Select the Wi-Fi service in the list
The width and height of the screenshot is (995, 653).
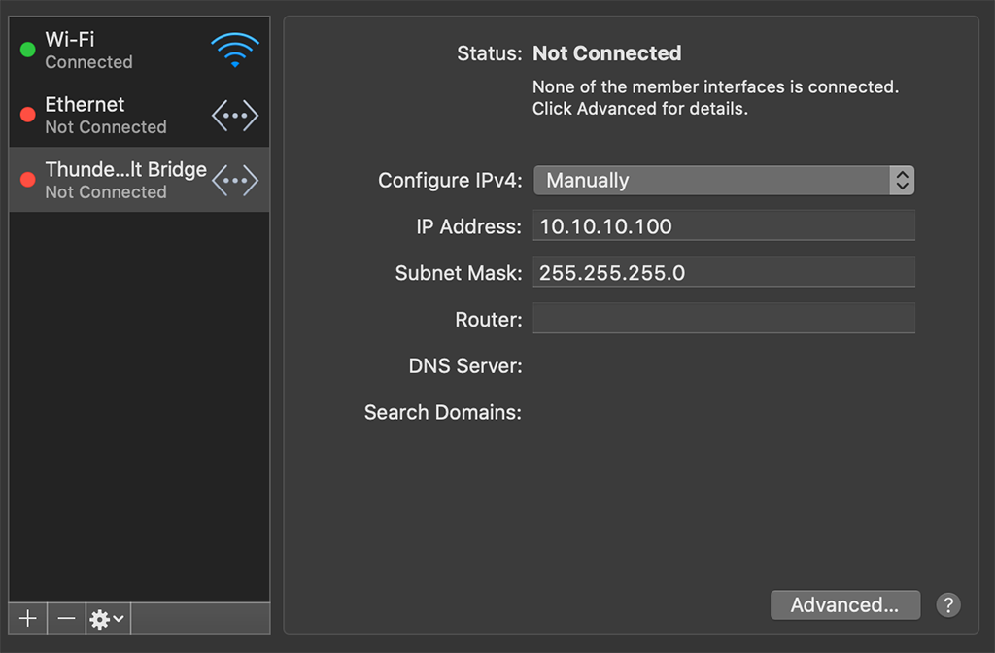pos(139,51)
